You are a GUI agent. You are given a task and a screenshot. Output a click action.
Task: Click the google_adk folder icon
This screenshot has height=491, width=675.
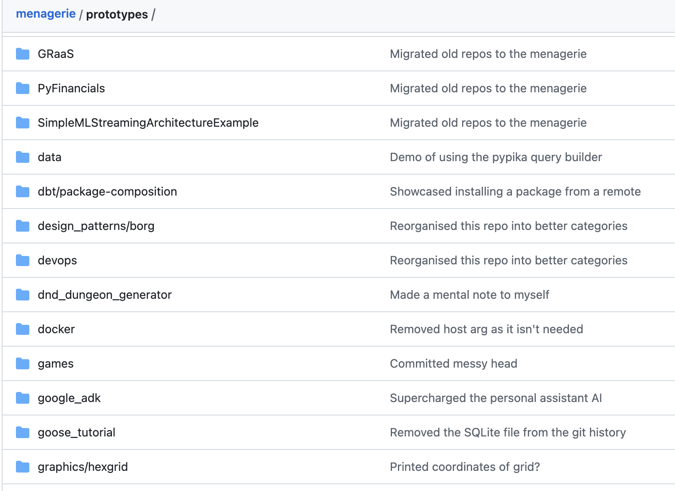click(x=23, y=398)
